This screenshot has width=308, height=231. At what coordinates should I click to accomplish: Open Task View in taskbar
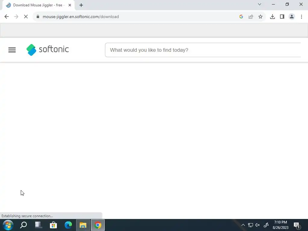(x=38, y=225)
